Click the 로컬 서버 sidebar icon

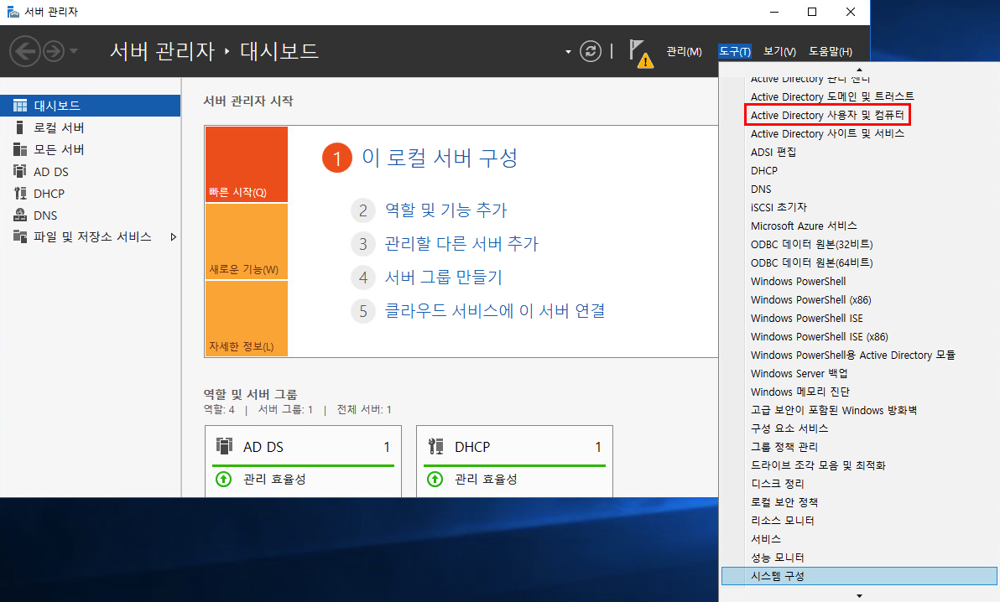[20, 127]
